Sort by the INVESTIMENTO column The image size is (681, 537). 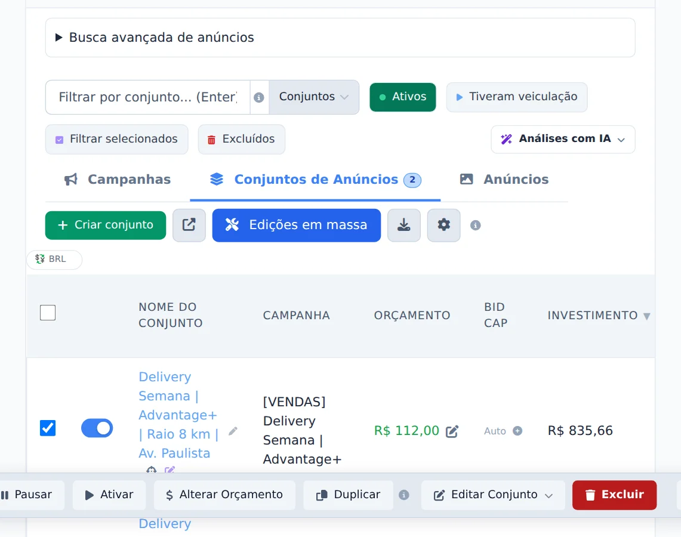coord(599,315)
